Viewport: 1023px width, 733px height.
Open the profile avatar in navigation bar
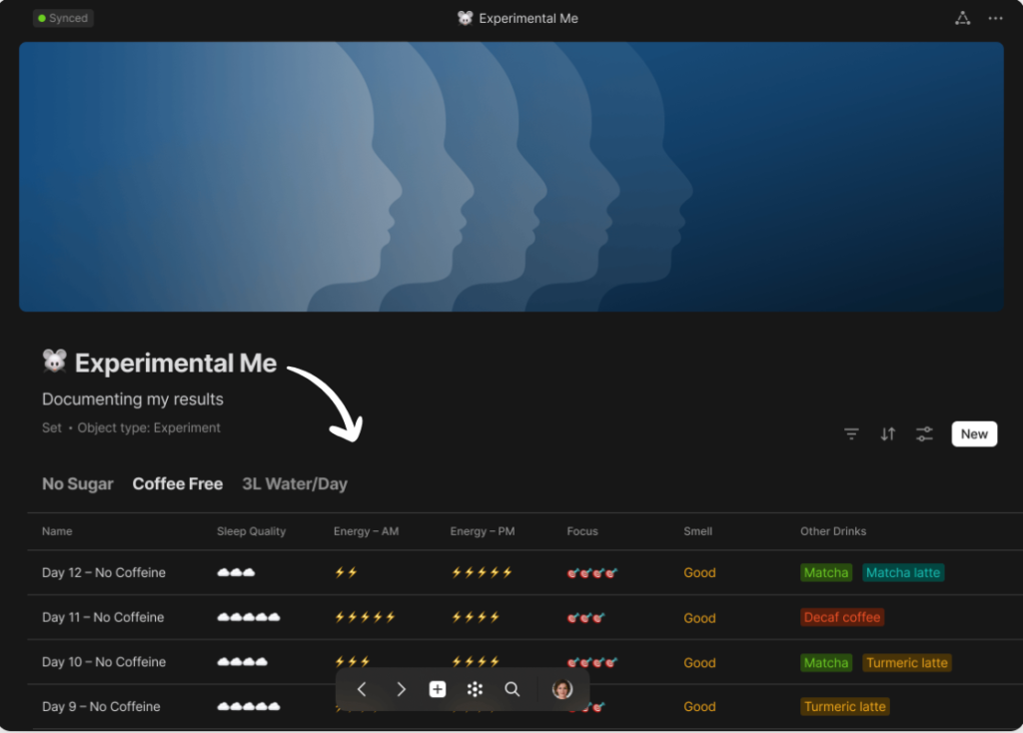point(561,689)
